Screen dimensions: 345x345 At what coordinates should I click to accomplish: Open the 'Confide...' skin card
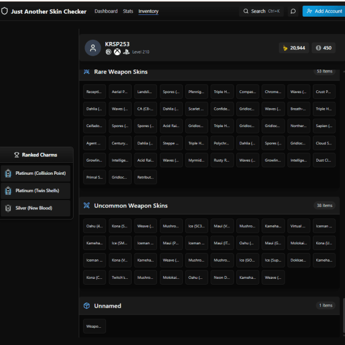tap(222, 109)
